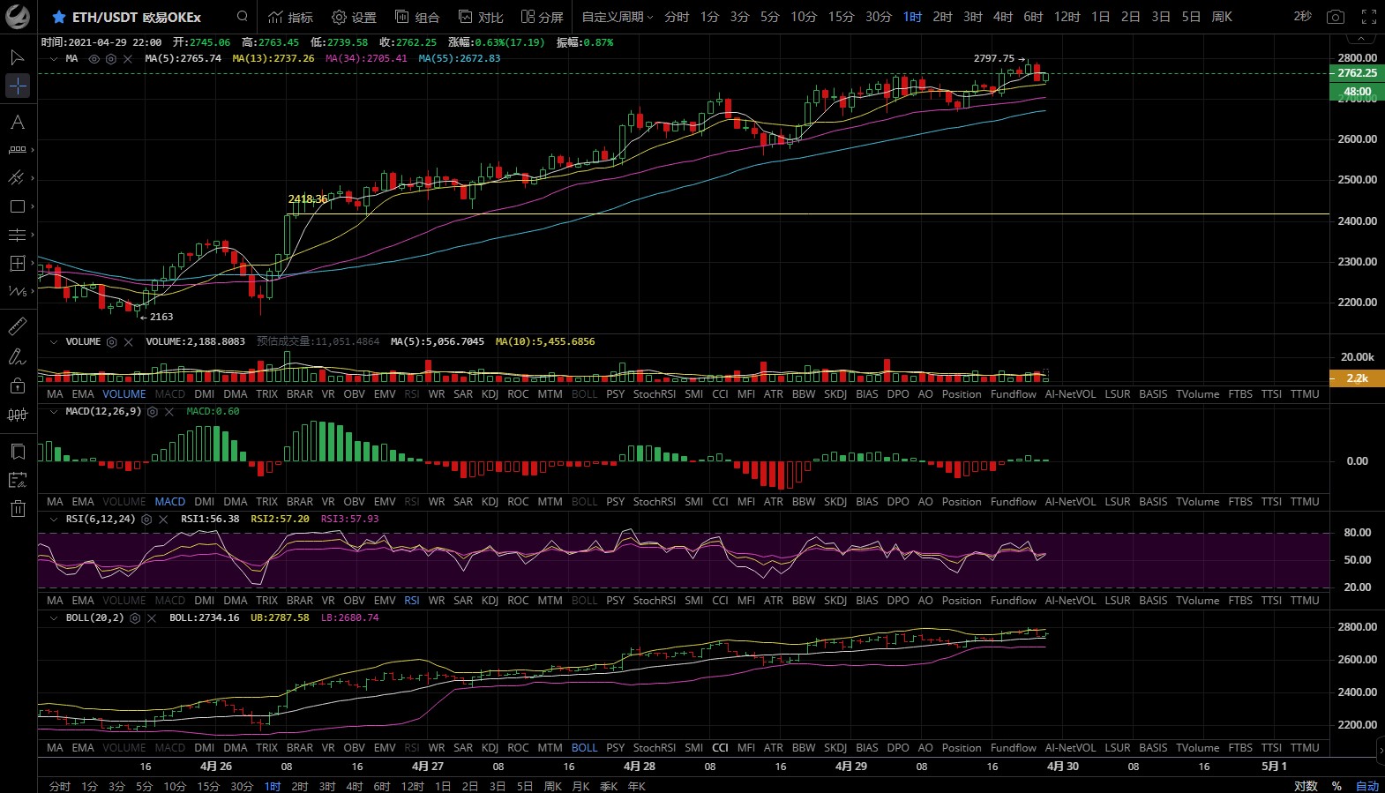Collapse the MACD(12,26,9) panel chevron
This screenshot has height=793, width=1385.
click(x=54, y=412)
